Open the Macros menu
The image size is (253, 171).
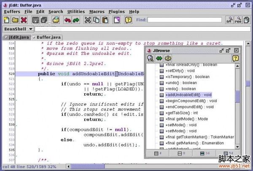[x=97, y=12]
